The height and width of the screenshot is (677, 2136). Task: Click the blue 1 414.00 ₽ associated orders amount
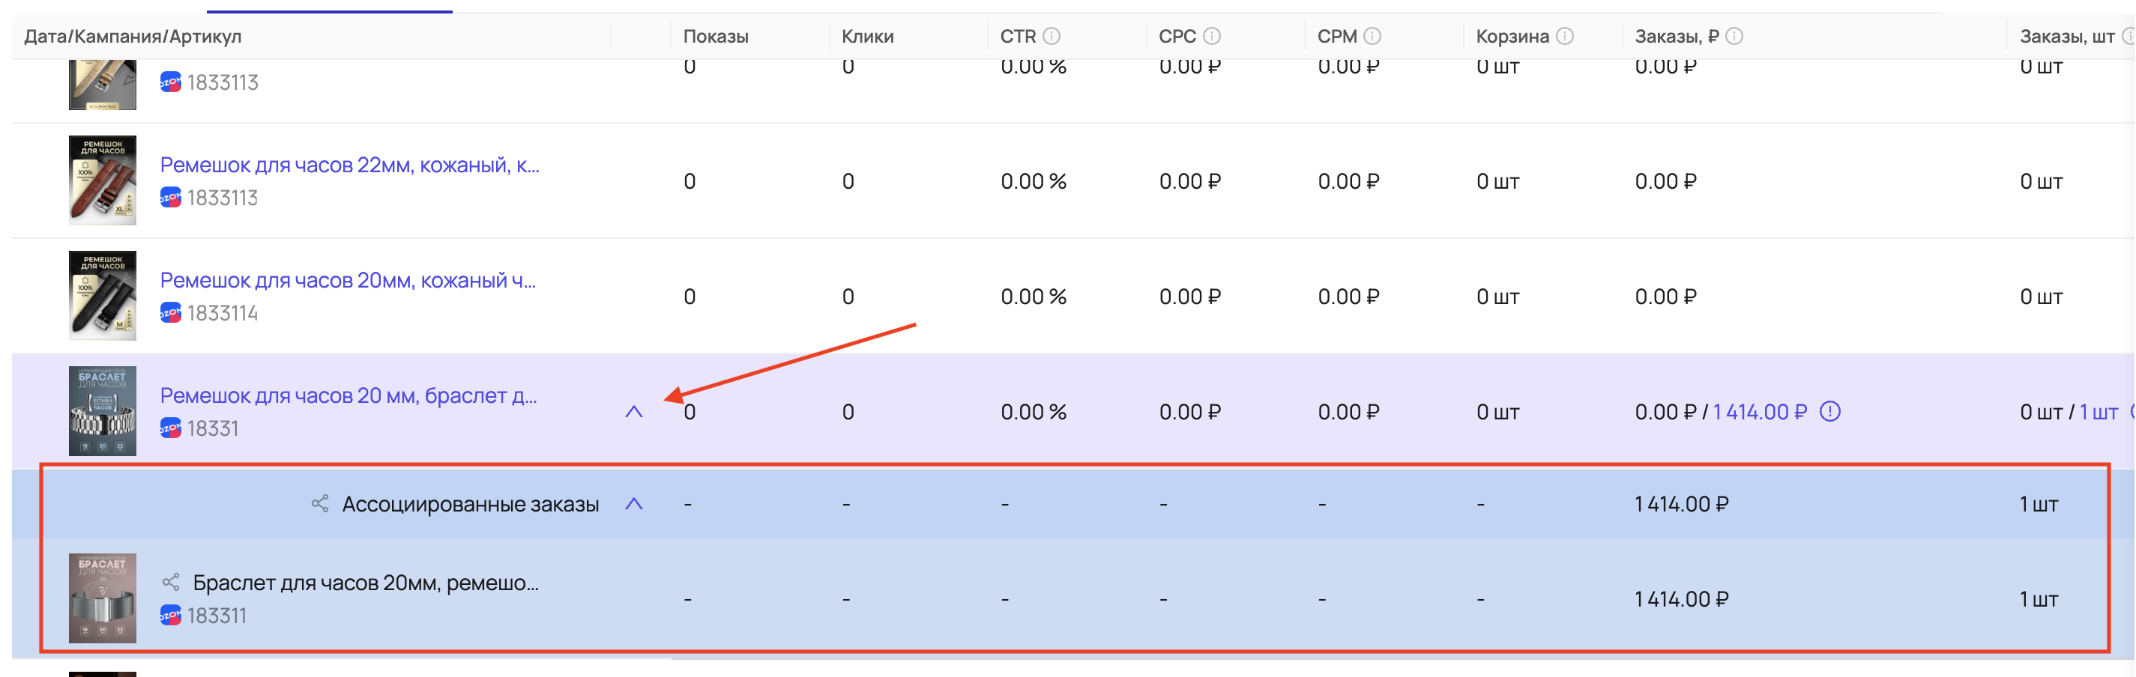[1759, 412]
